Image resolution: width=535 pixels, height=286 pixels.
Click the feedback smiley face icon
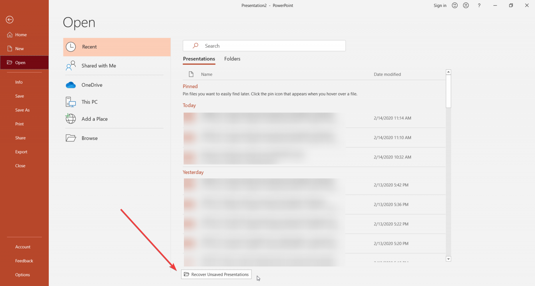[x=455, y=5]
